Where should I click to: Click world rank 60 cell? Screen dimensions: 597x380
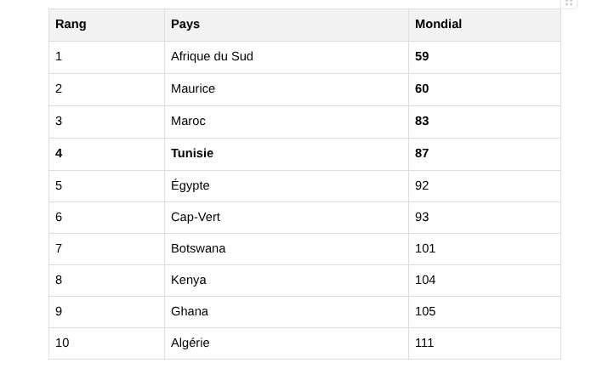coord(422,89)
